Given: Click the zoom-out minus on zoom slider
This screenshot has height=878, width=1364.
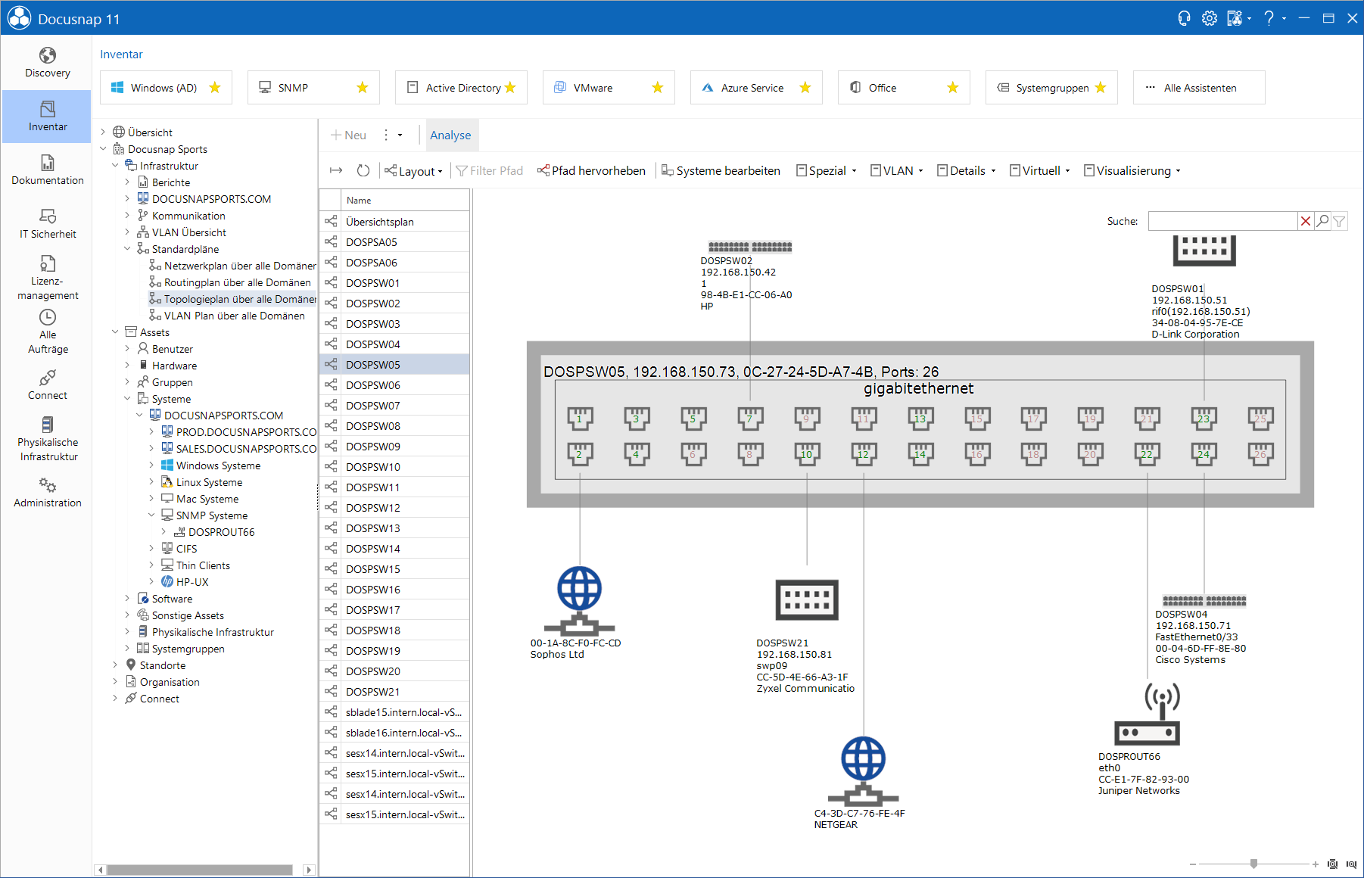Looking at the screenshot, I should [x=1193, y=864].
